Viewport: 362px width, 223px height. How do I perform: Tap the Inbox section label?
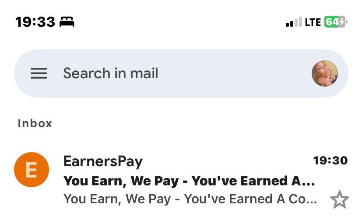pyautogui.click(x=35, y=123)
